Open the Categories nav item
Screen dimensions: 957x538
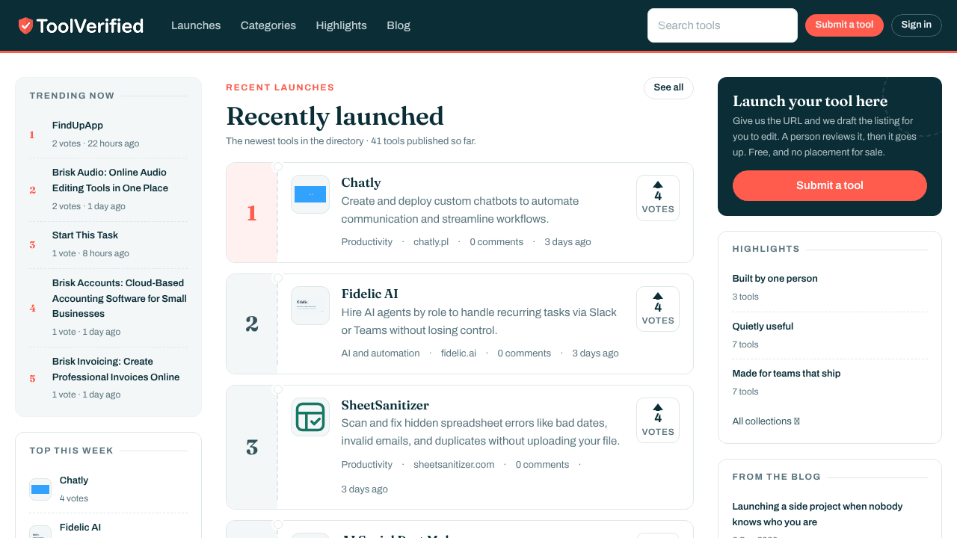click(268, 25)
